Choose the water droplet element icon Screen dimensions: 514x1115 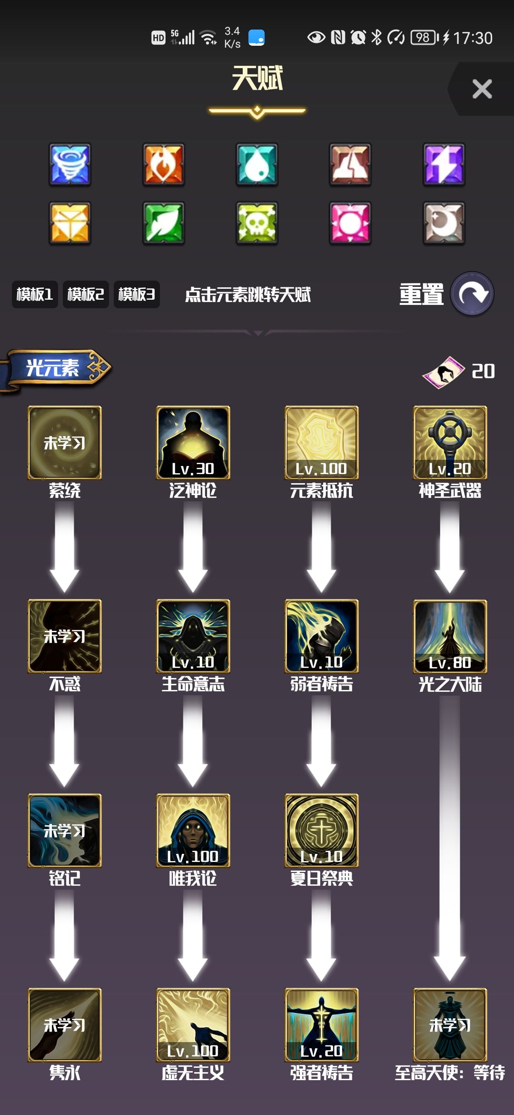tap(257, 164)
